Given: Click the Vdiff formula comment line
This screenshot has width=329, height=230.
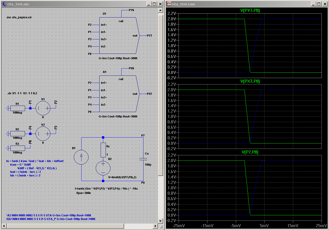Looking at the screenshot, I should click(37, 168).
